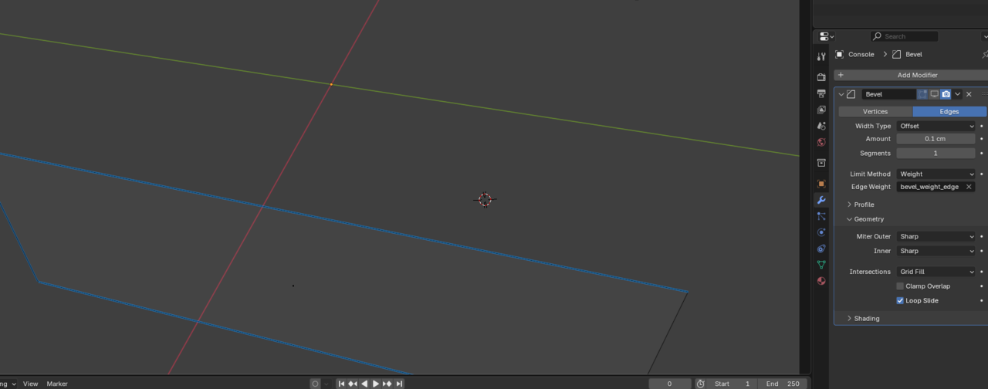Click the current frame field showing 0
Viewport: 988px width, 389px height.
(x=669, y=384)
